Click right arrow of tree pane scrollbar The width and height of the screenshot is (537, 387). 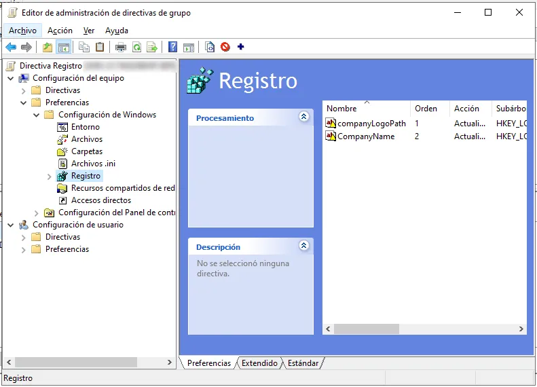(x=170, y=363)
